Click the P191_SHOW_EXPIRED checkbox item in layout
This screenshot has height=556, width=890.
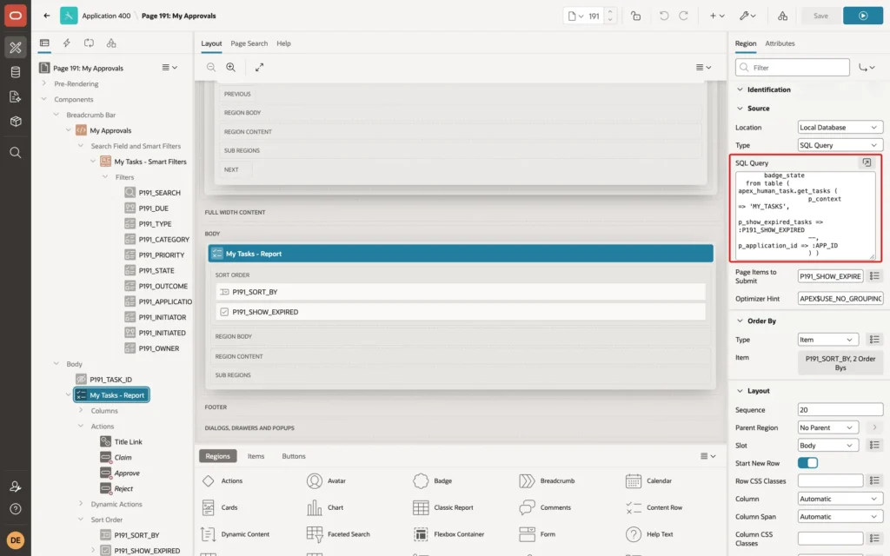461,312
